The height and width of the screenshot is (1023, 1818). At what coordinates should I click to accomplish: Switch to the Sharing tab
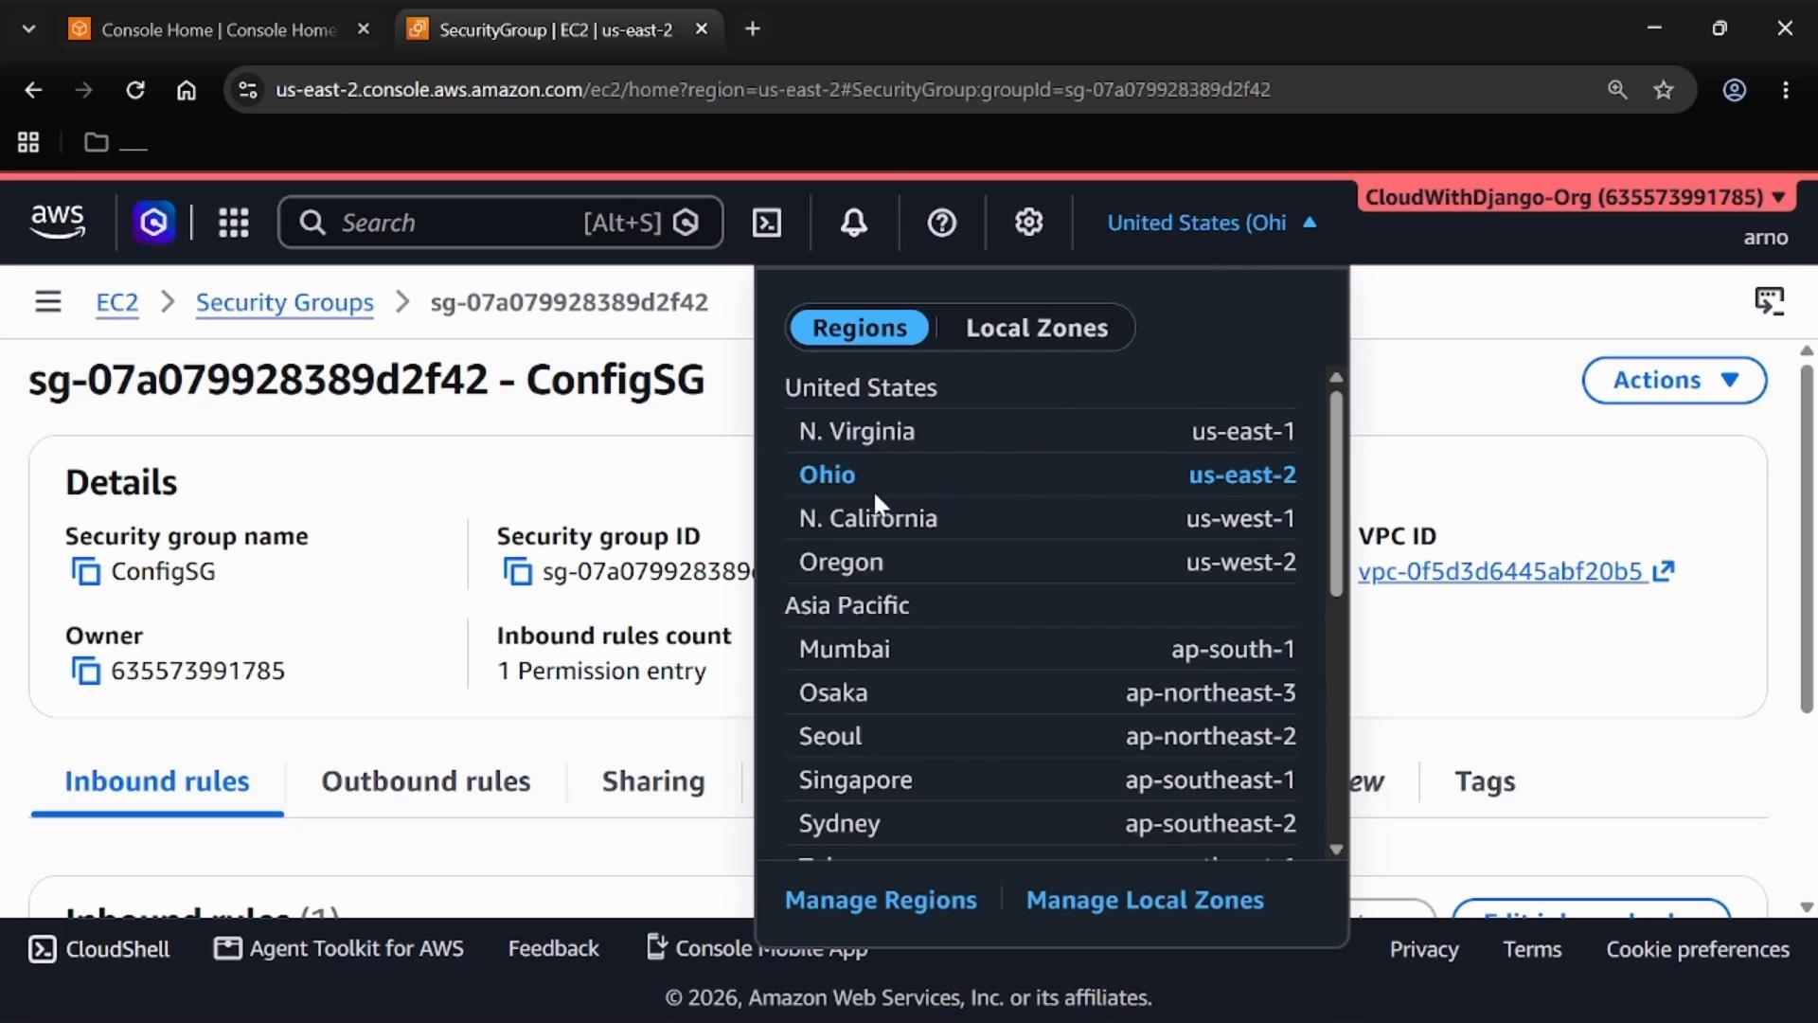(x=653, y=781)
